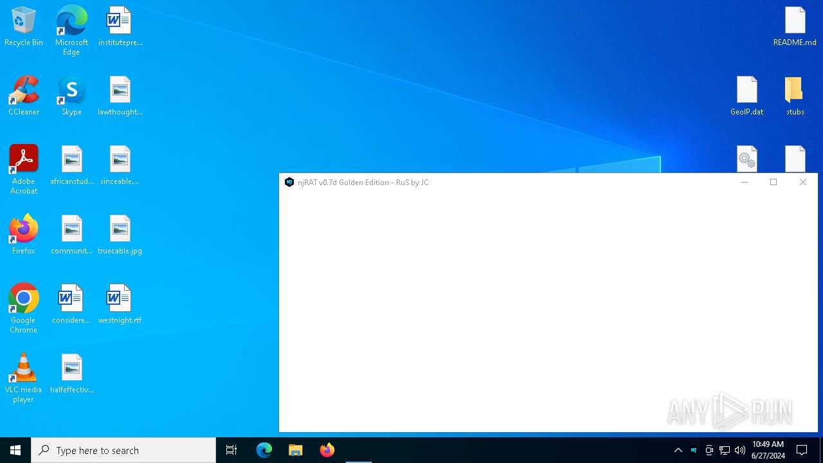Show hidden system tray icons
The image size is (823, 463).
pyautogui.click(x=678, y=450)
